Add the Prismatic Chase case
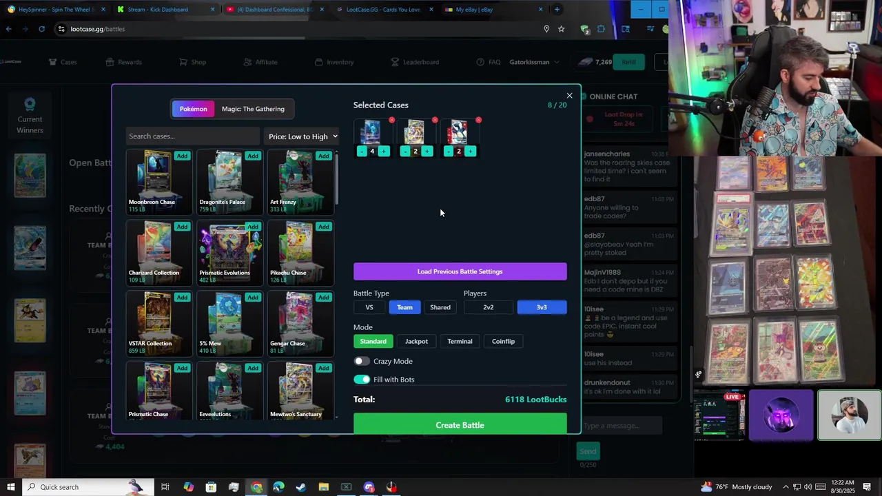 pos(182,368)
